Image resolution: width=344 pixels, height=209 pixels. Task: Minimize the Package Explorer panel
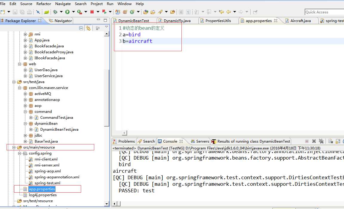98,20
